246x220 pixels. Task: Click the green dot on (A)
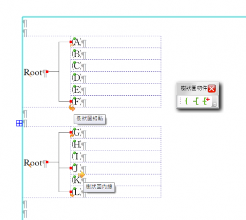tap(74, 39)
